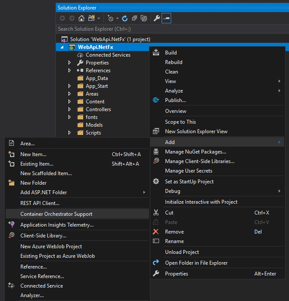289x301 pixels.
Task: Expand the Controllers folder
Action: (69, 109)
